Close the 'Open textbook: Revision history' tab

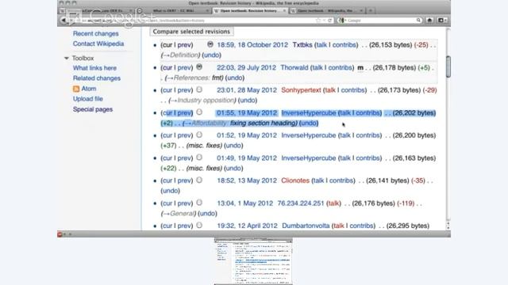[284, 10]
